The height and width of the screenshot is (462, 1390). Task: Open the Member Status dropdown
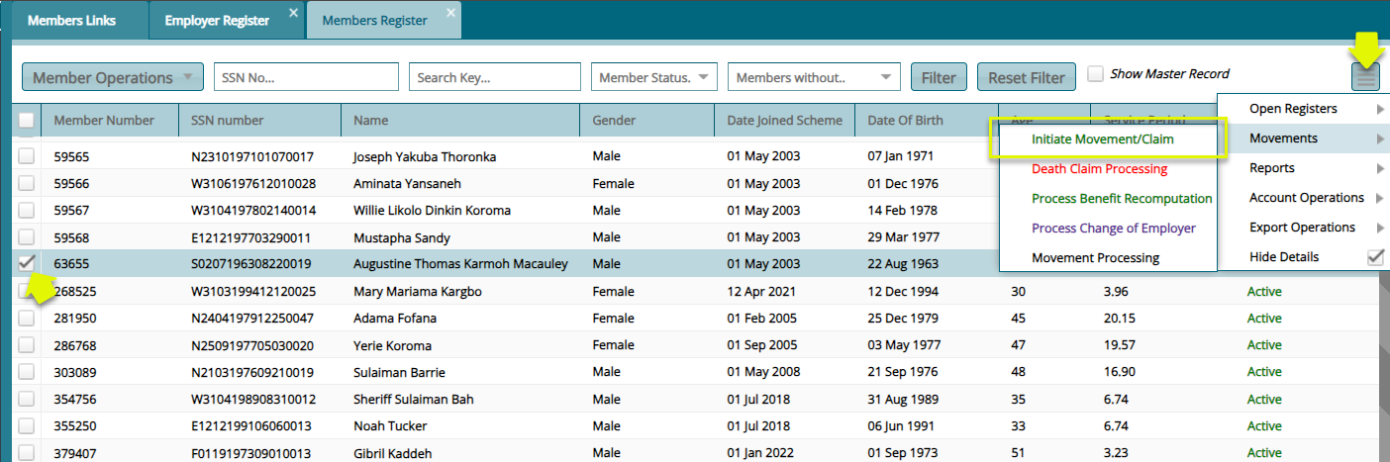[x=653, y=77]
